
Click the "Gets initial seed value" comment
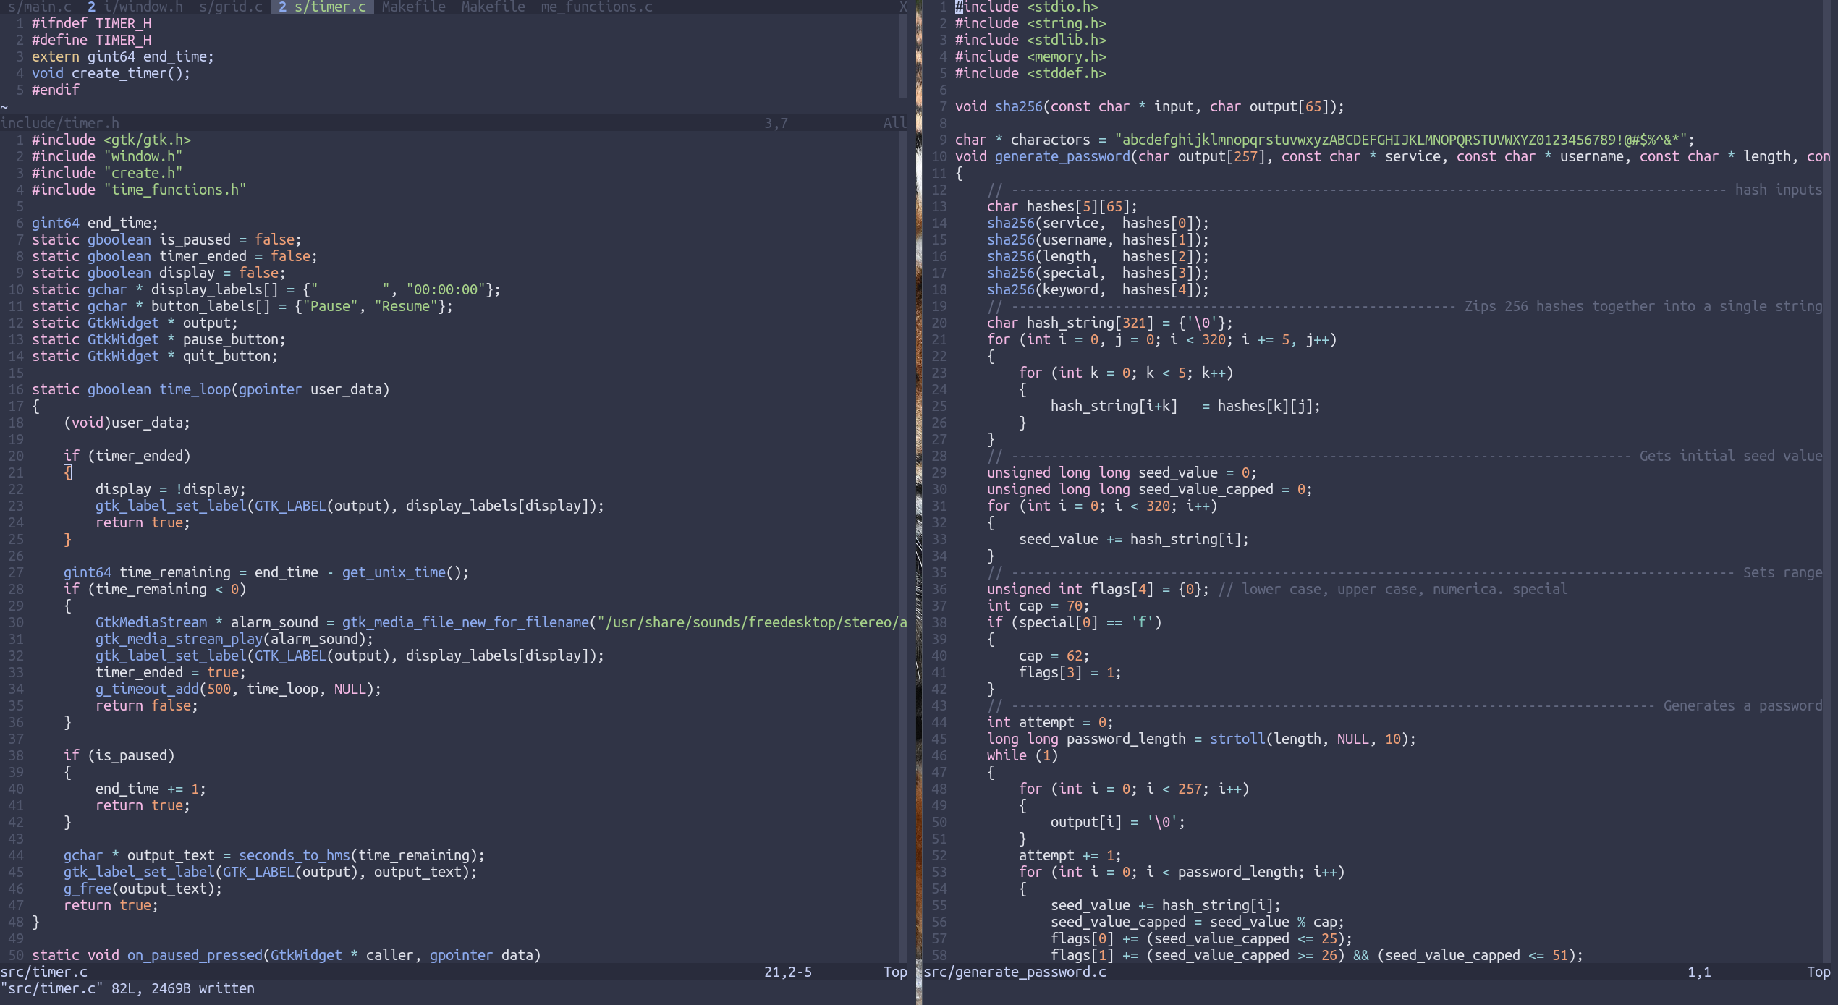tap(1730, 456)
